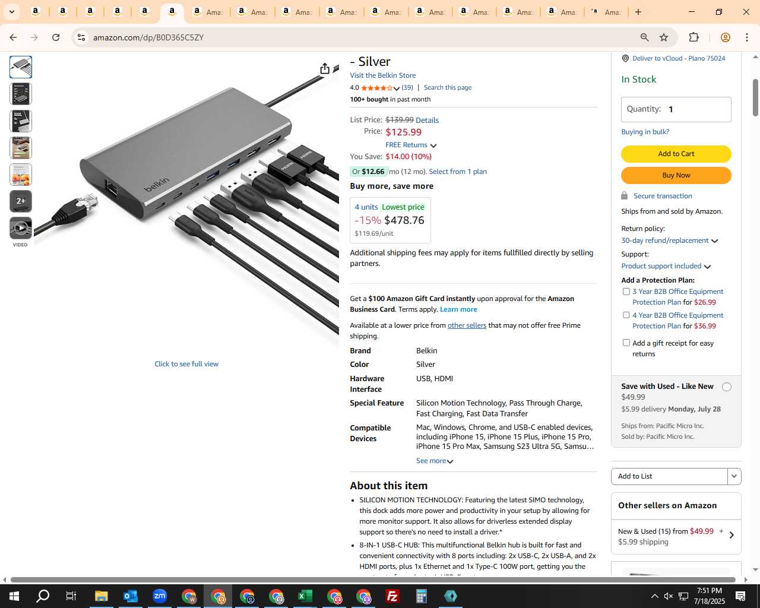Click to see full view of image
The image size is (760, 608).
click(x=186, y=364)
